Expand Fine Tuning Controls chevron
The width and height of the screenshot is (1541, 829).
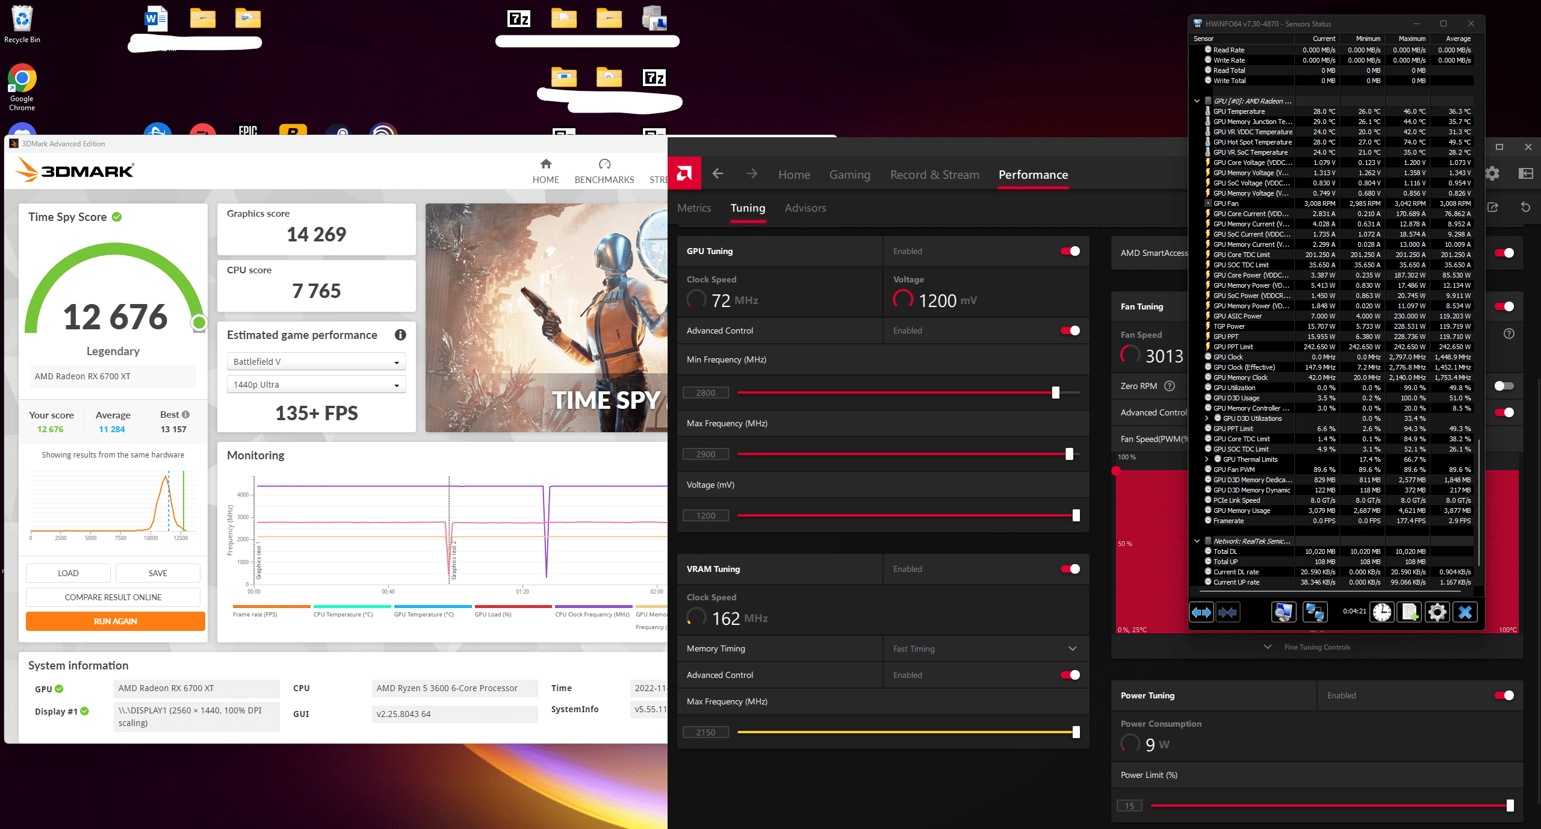(x=1268, y=647)
